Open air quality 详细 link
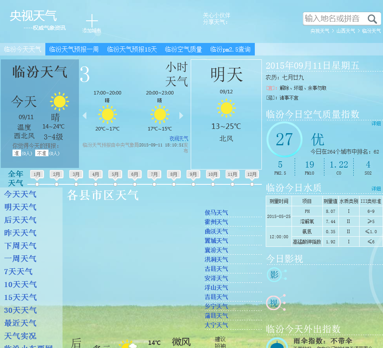The width and height of the screenshot is (383, 348). click(376, 123)
